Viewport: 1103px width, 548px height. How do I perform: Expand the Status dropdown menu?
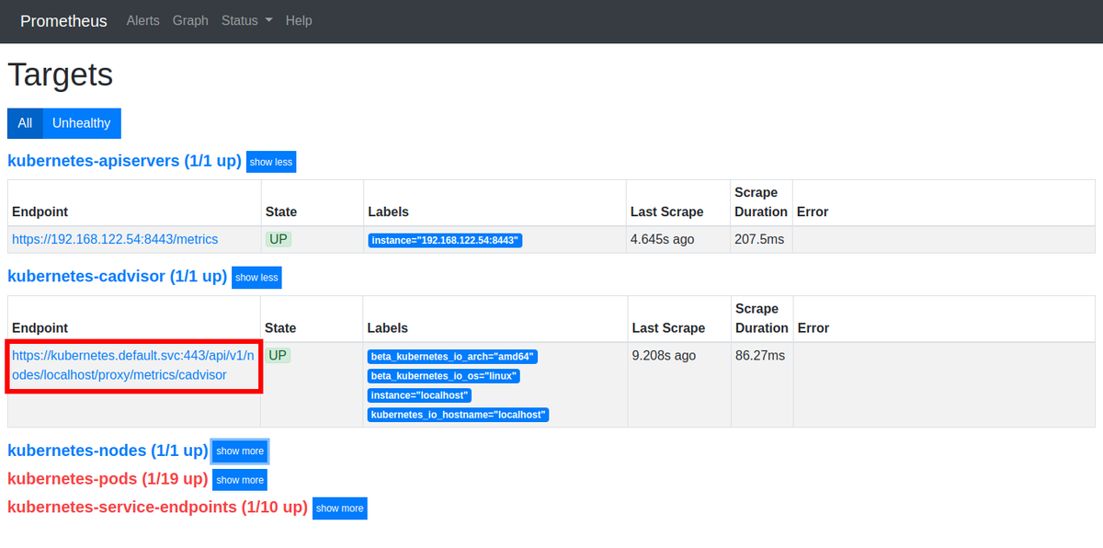246,20
